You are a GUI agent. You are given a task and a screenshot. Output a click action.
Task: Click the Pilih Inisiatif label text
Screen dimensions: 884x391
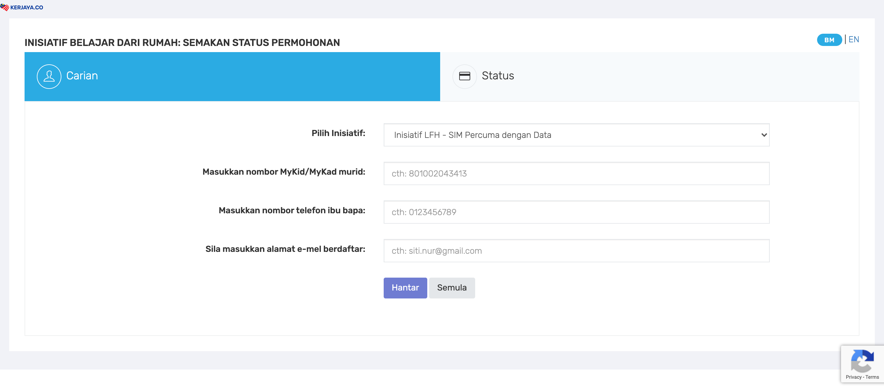(338, 133)
